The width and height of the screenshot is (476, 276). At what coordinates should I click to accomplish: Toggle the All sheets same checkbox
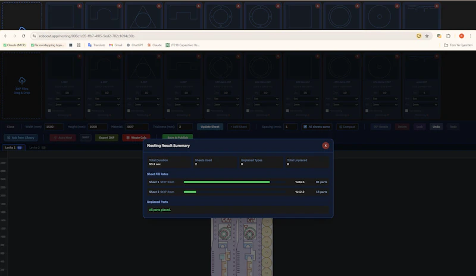click(x=305, y=127)
